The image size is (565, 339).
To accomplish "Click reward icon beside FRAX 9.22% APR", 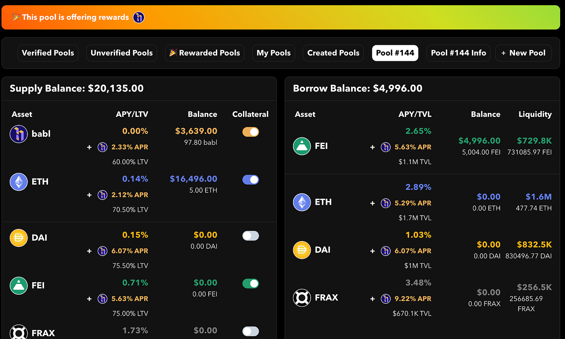I will pos(386,299).
